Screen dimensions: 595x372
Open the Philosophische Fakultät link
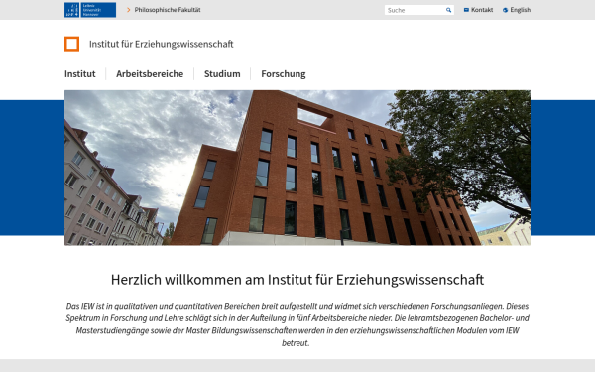[168, 10]
